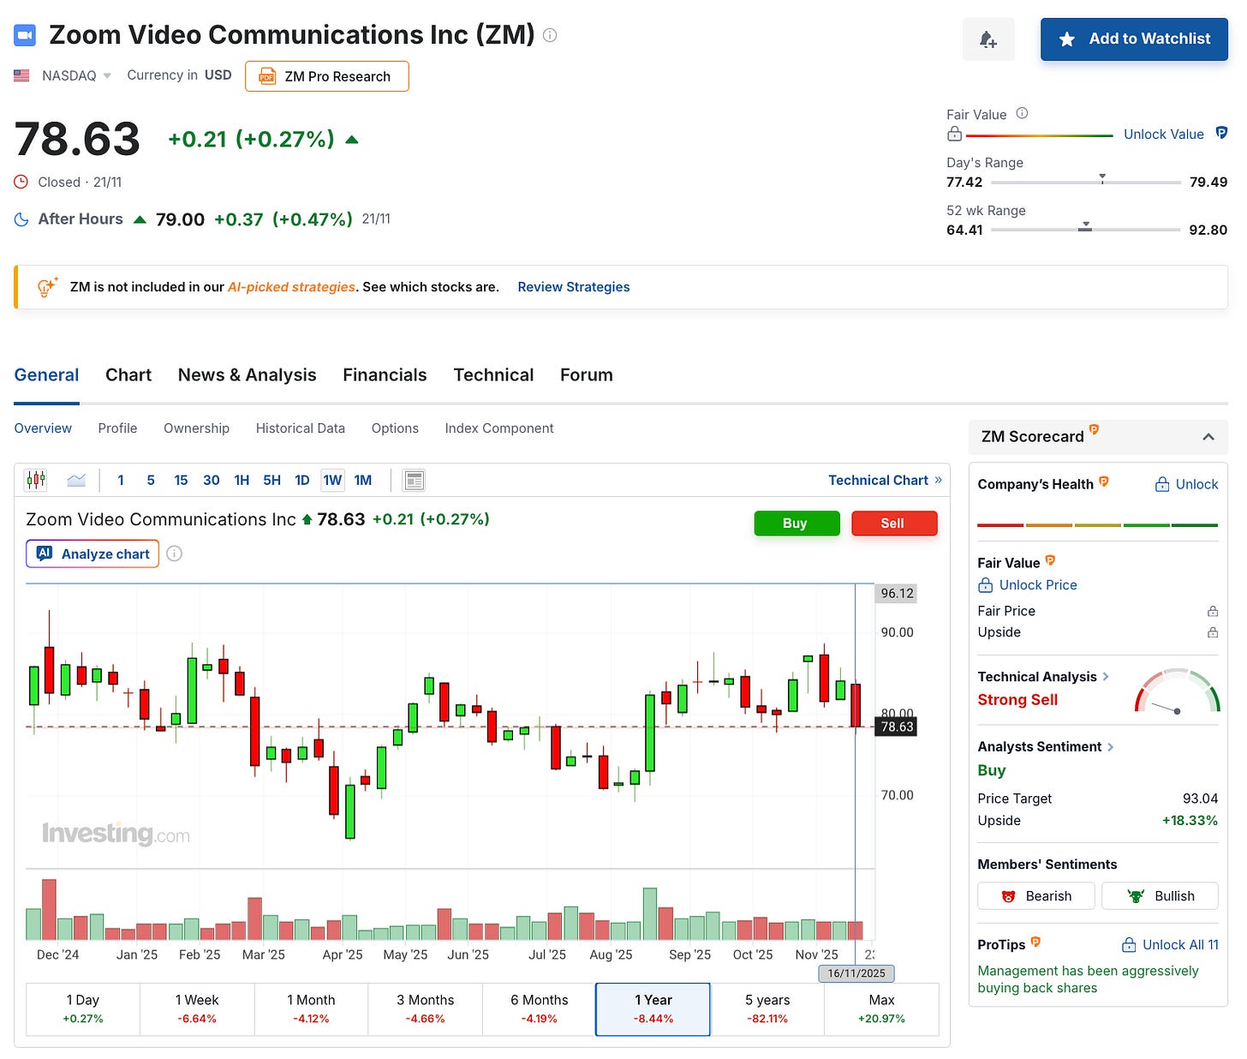Click Pro badge next to ProTips
Screen dimensions: 1247x1059
[x=1035, y=942]
